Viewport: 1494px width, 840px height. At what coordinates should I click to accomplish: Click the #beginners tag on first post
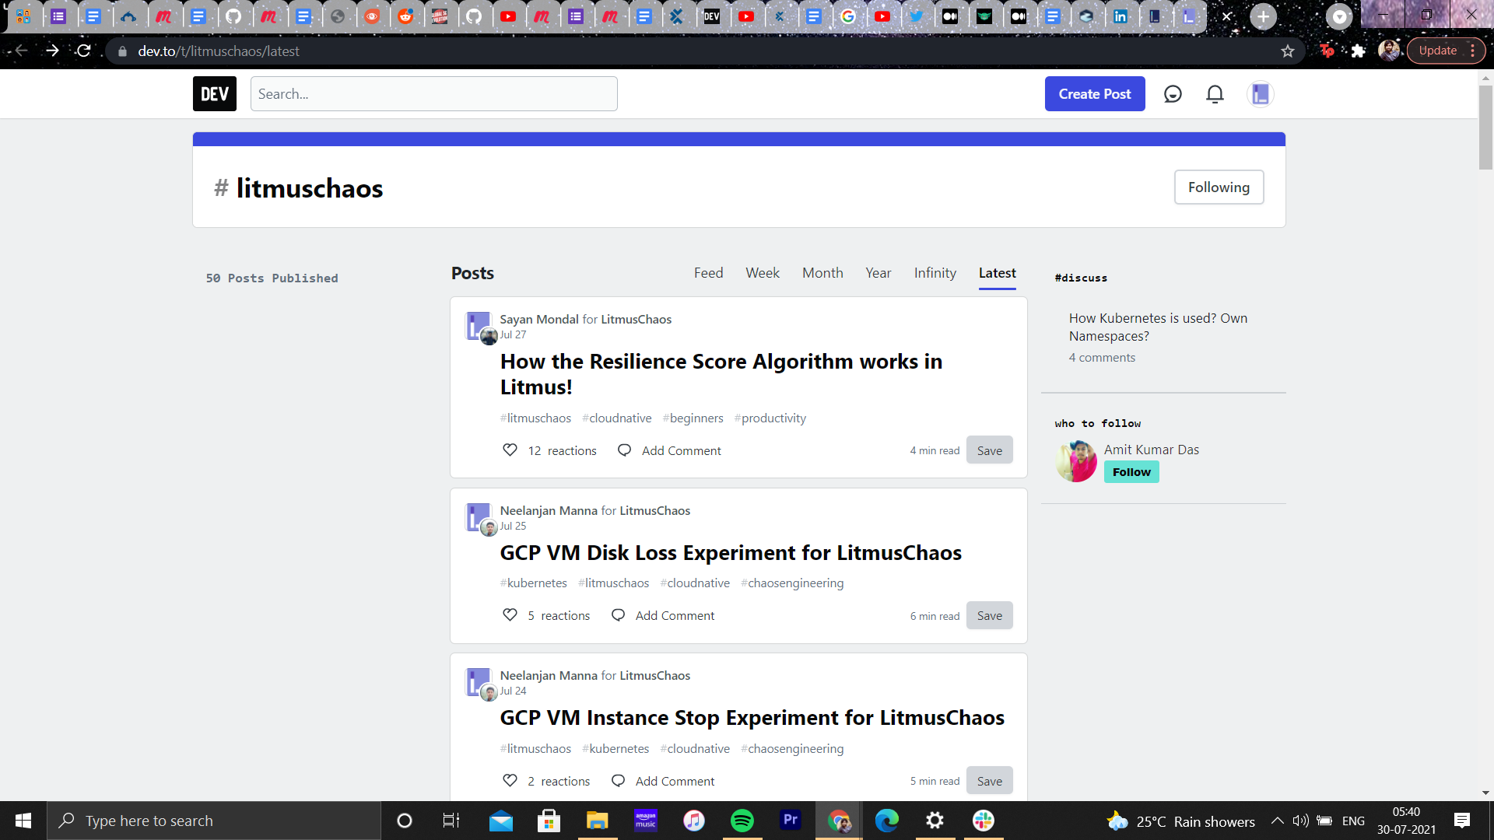pyautogui.click(x=693, y=418)
